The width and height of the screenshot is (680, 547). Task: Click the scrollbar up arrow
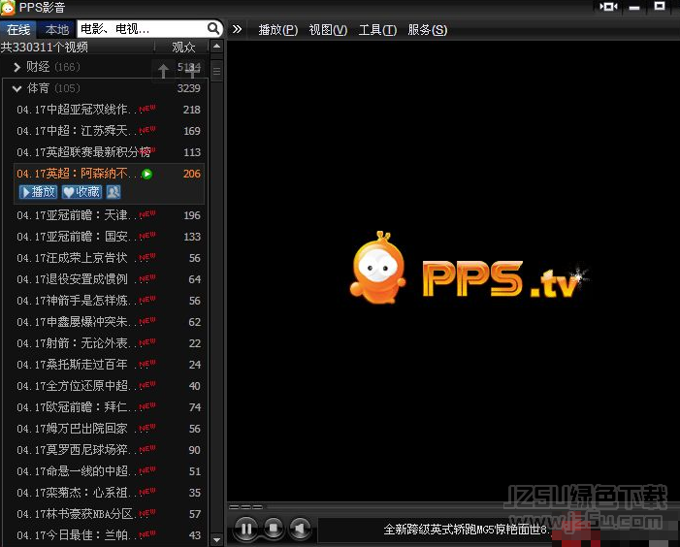[216, 46]
